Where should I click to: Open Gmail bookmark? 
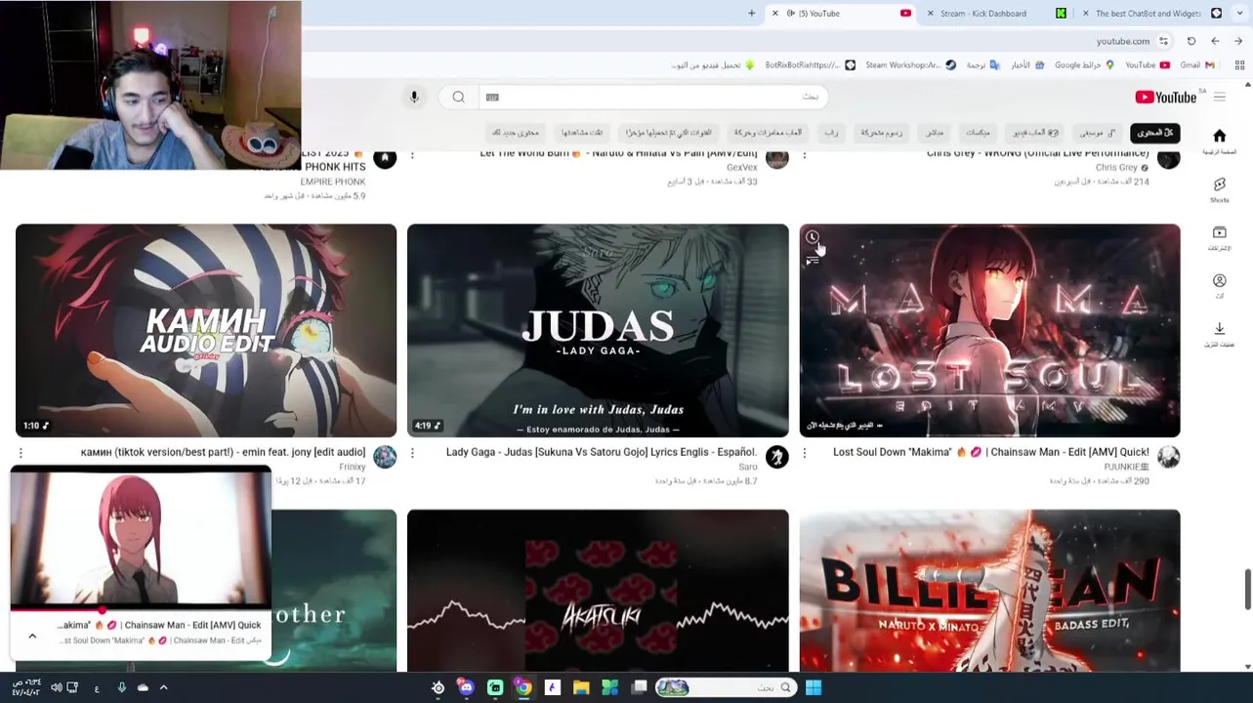click(x=1197, y=65)
